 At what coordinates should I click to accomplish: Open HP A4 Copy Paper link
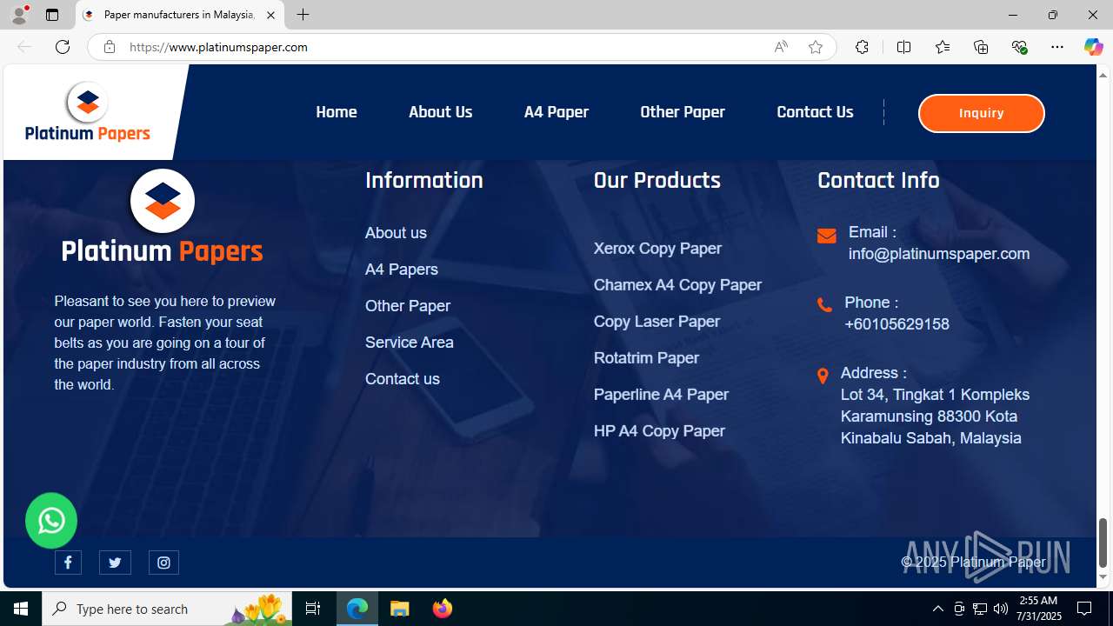(x=659, y=431)
